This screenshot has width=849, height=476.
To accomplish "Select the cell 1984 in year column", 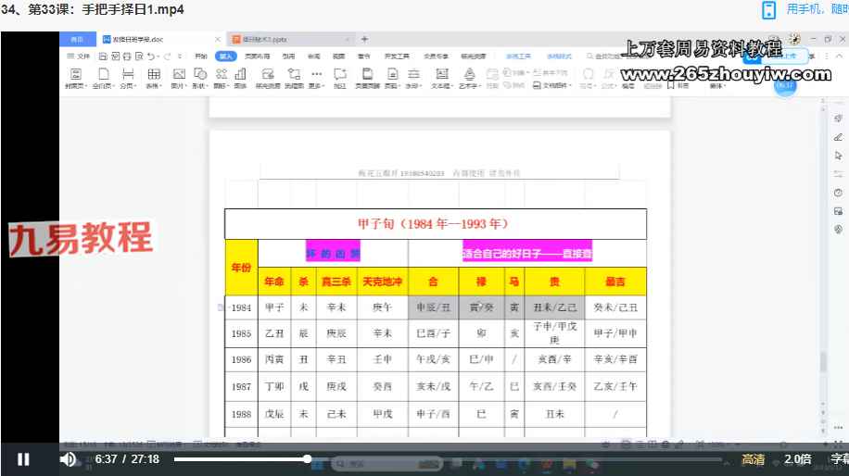I will [242, 307].
